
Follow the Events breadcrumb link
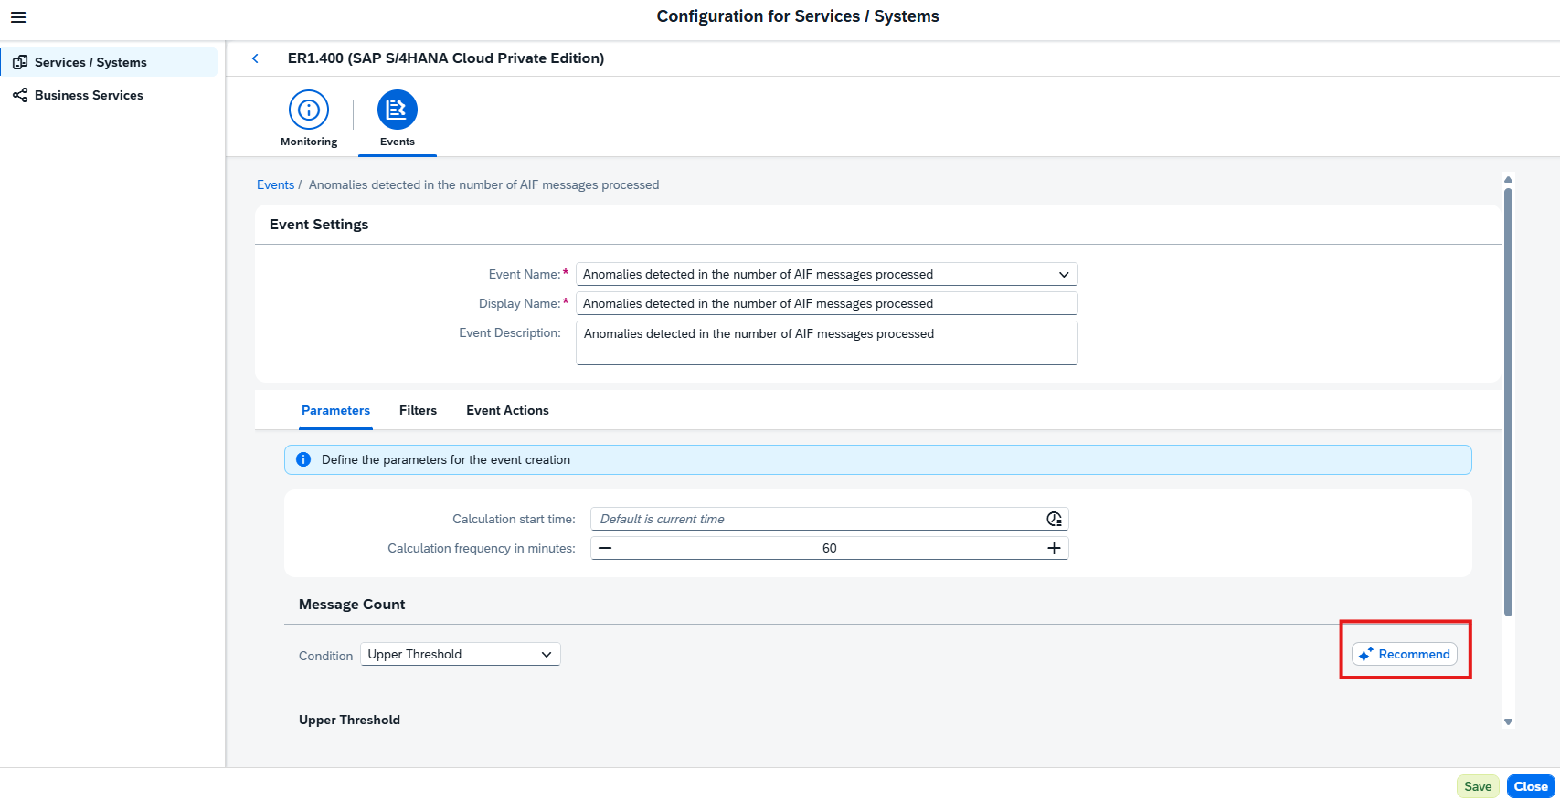pyautogui.click(x=275, y=184)
